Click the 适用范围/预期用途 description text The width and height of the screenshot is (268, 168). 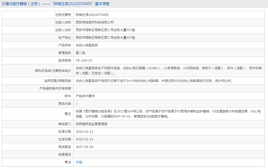[x=154, y=81]
